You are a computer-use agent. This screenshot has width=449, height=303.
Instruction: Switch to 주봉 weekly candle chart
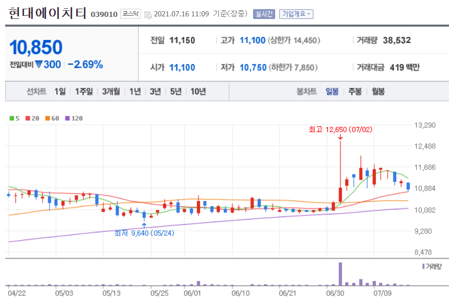pos(355,92)
